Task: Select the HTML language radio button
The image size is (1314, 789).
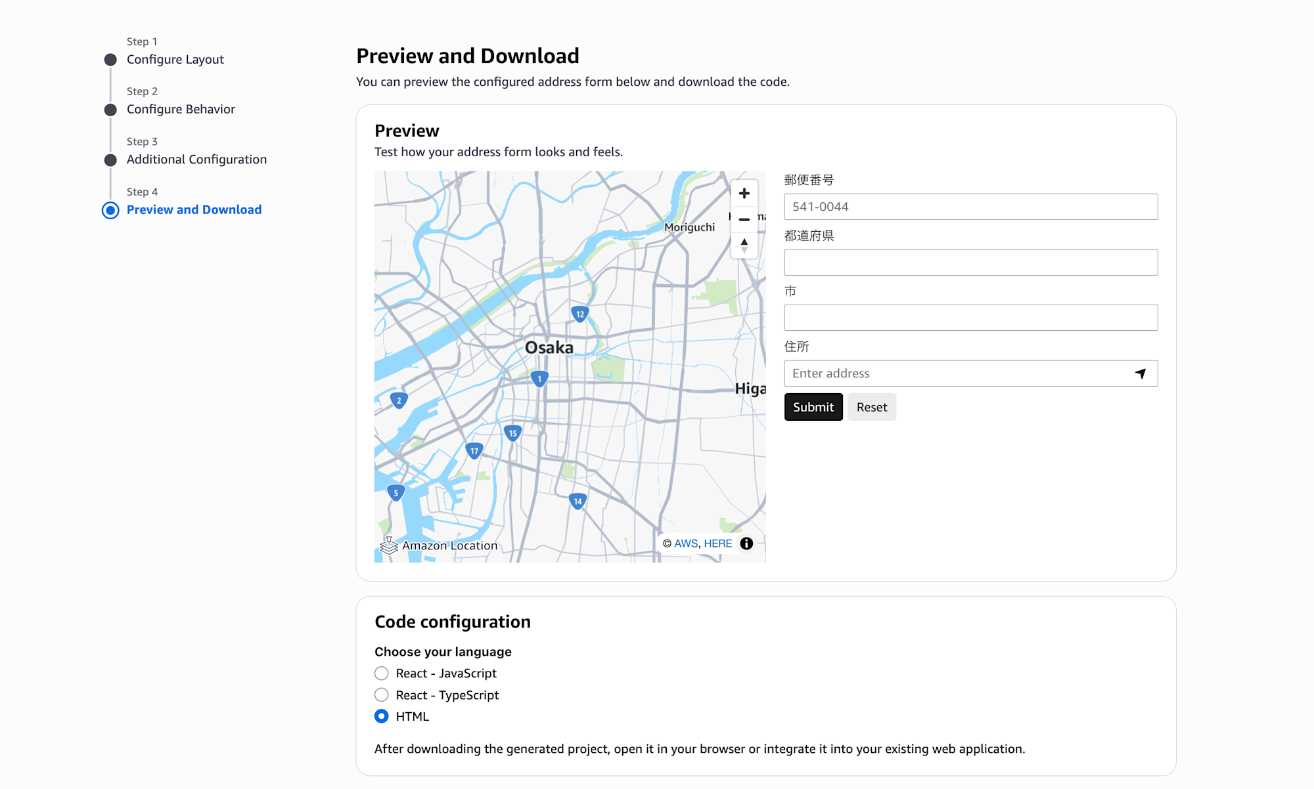Action: pyautogui.click(x=382, y=717)
